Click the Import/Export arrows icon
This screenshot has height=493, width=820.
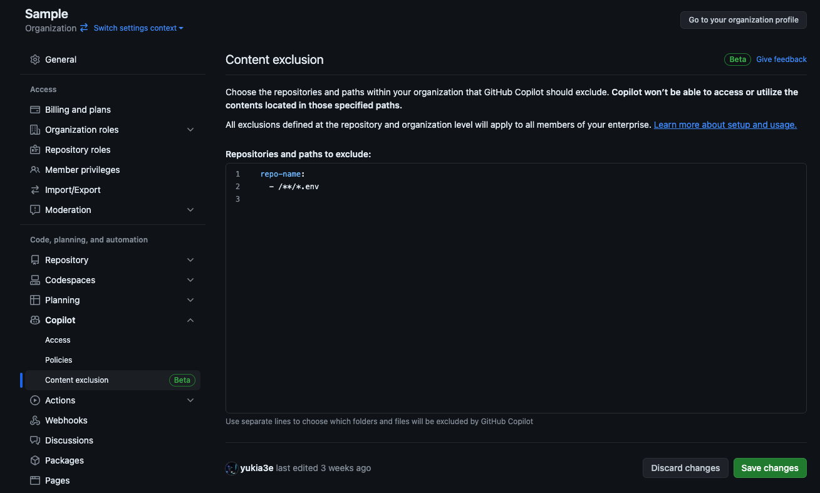34,189
